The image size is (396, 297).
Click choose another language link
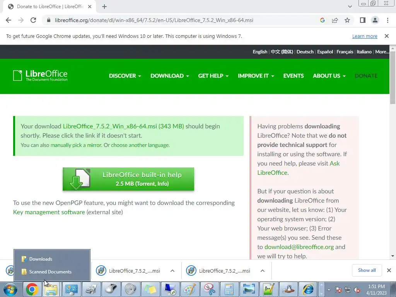[x=140, y=145]
